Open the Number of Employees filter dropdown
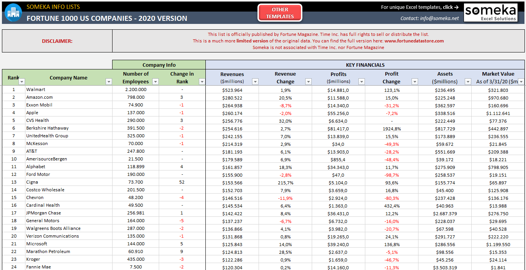Image resolution: width=526 pixels, height=270 pixels. pos(155,81)
